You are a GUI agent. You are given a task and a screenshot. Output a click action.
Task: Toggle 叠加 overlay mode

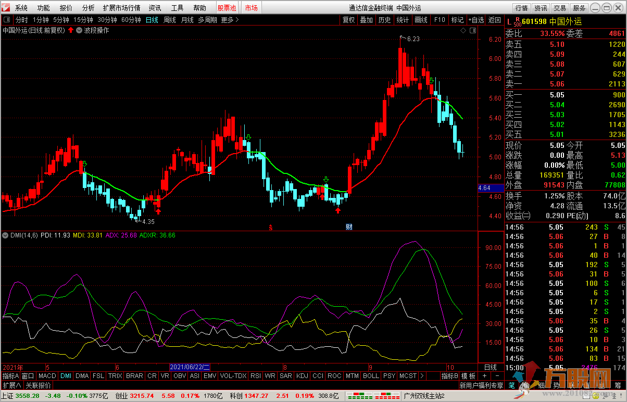click(x=367, y=20)
